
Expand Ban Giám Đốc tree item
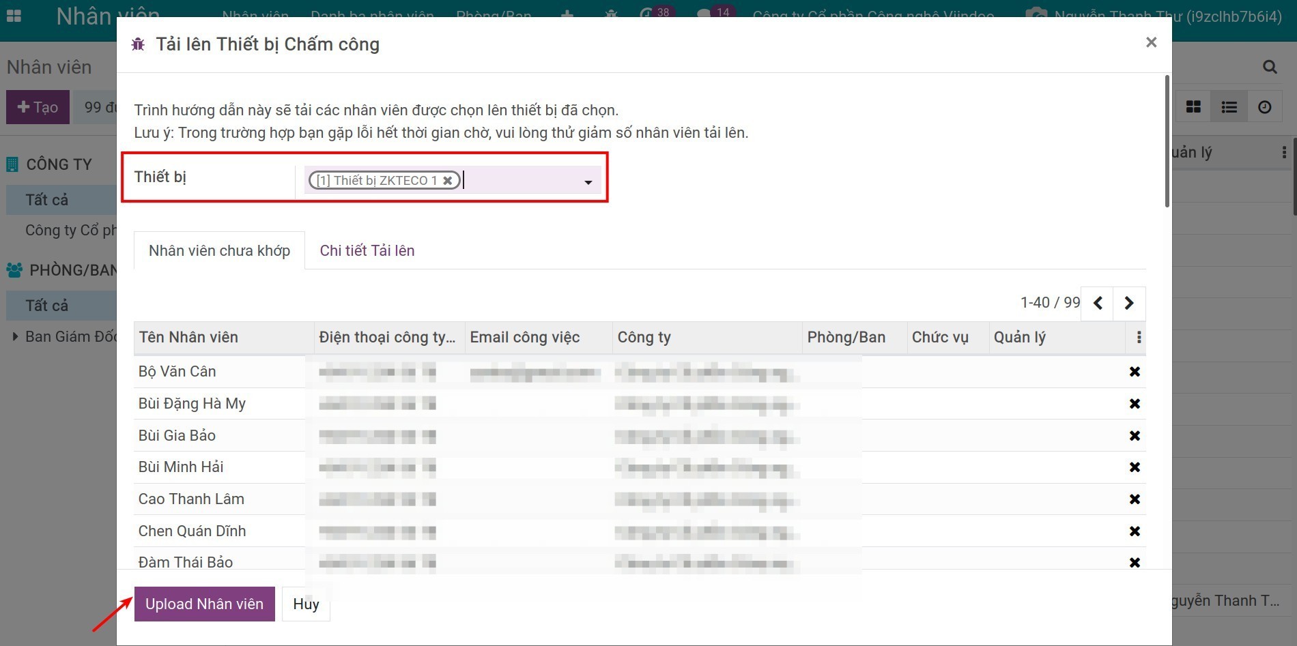coord(15,336)
